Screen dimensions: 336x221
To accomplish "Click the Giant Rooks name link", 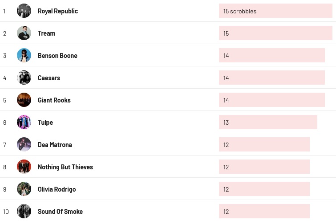I will 54,100.
